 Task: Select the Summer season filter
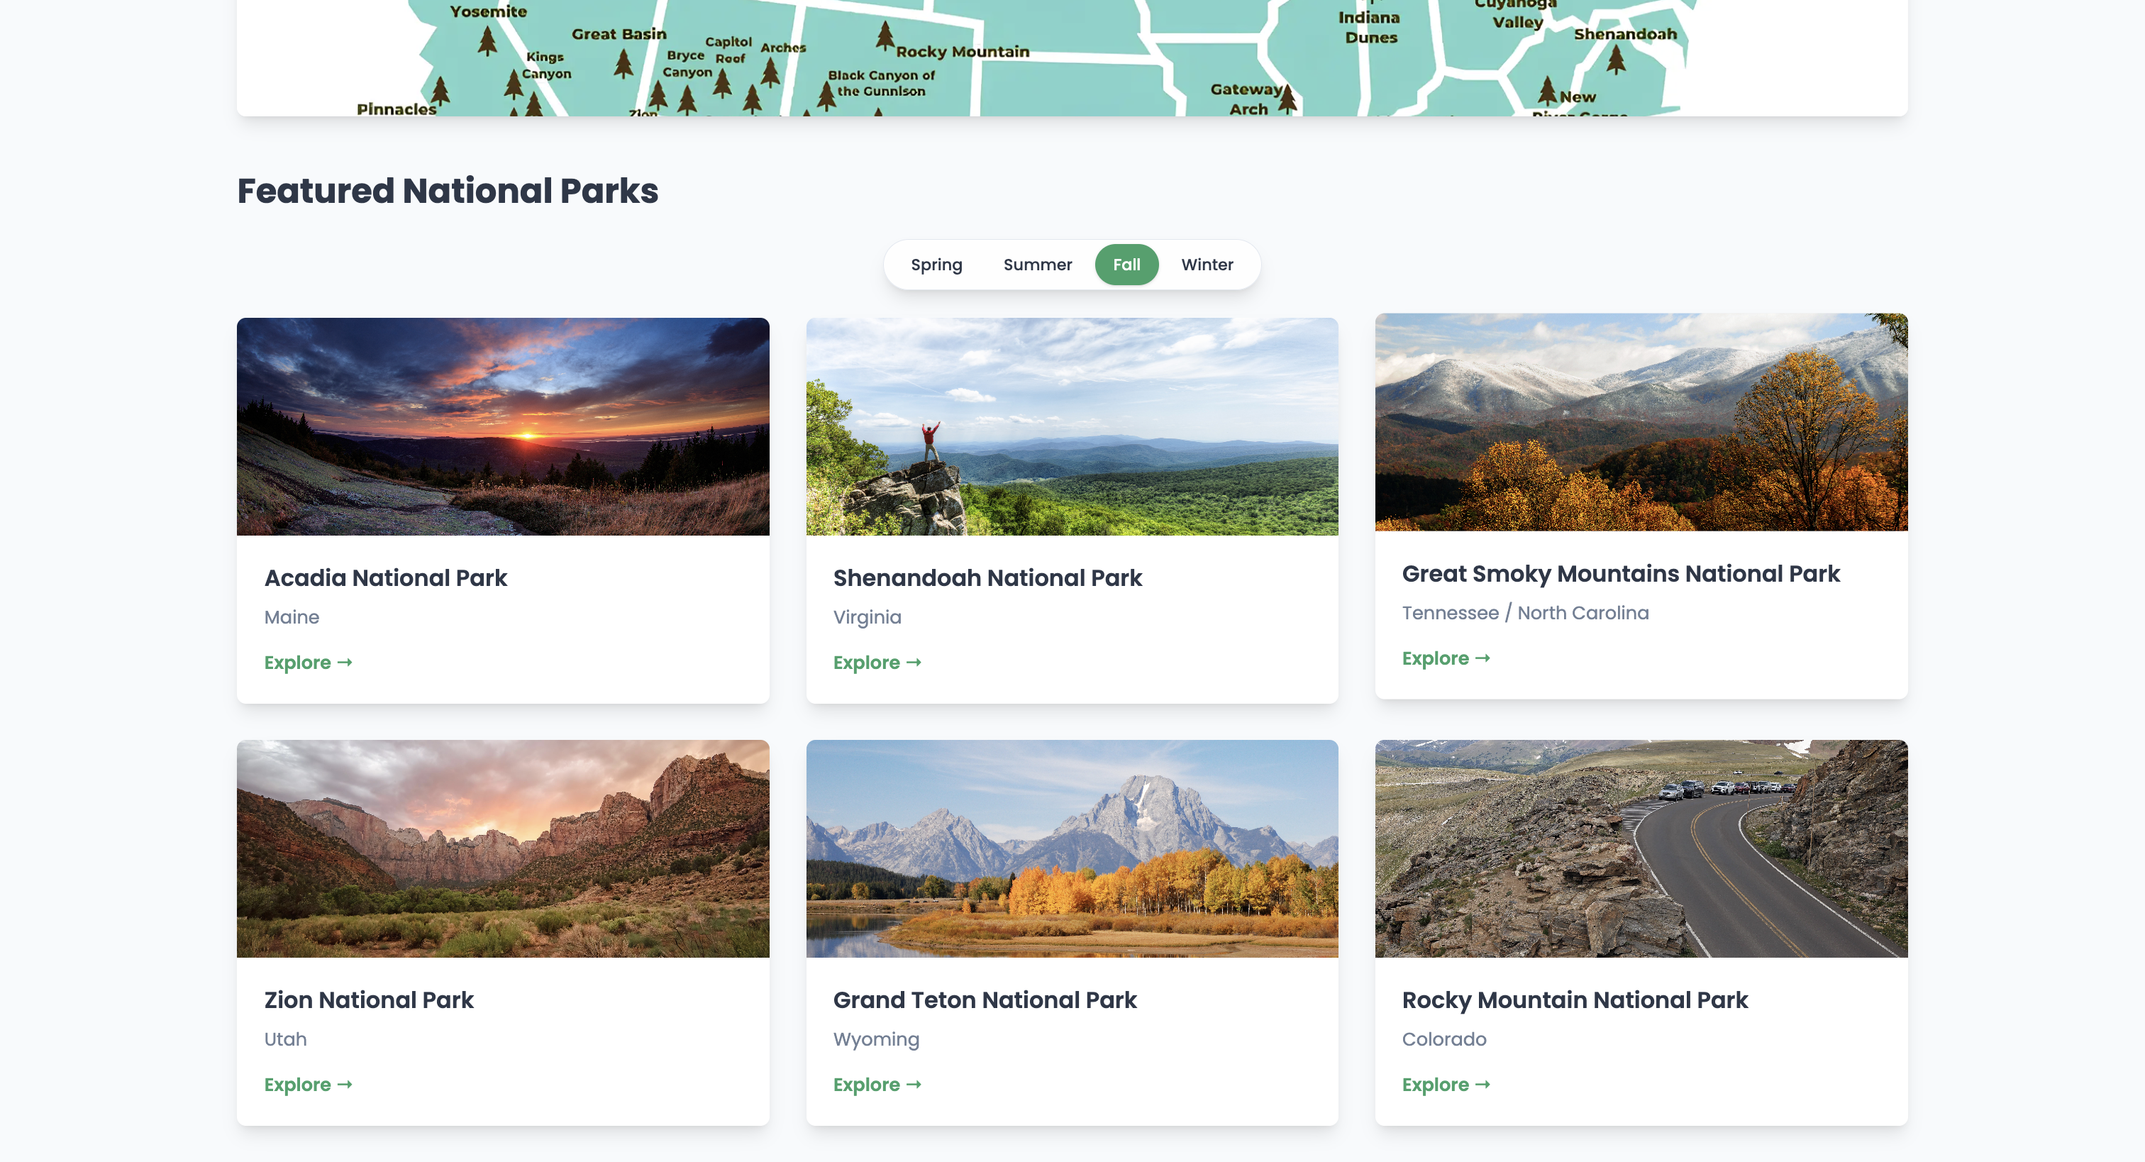[x=1037, y=265]
